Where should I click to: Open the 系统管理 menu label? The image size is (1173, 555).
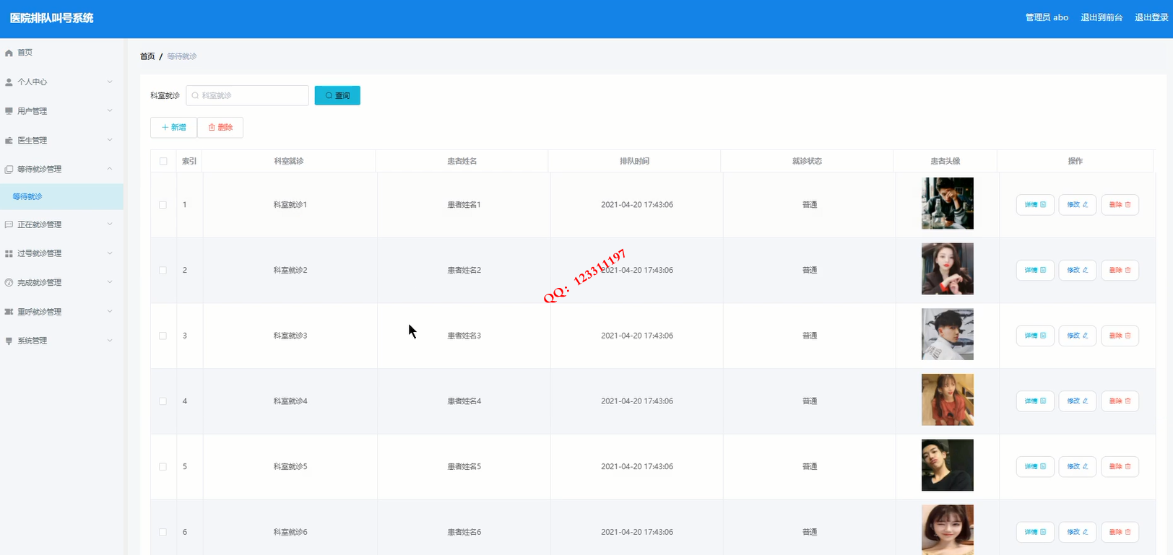(33, 341)
